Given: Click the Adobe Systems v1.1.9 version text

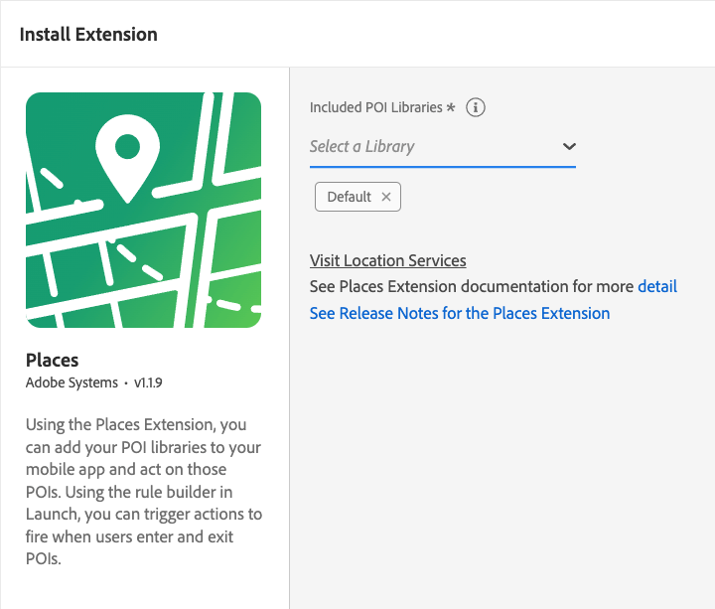Looking at the screenshot, I should [94, 382].
